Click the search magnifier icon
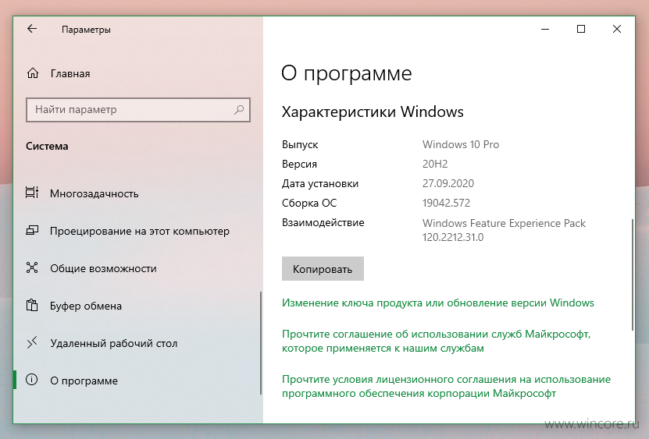649x439 pixels. 239,109
